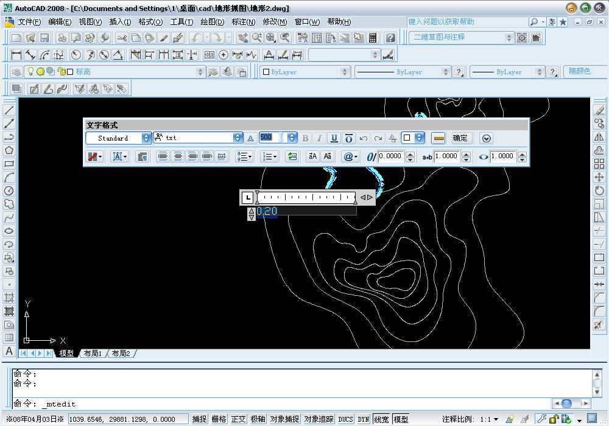
Task: Expand the txt font dropdown
Action: 238,138
